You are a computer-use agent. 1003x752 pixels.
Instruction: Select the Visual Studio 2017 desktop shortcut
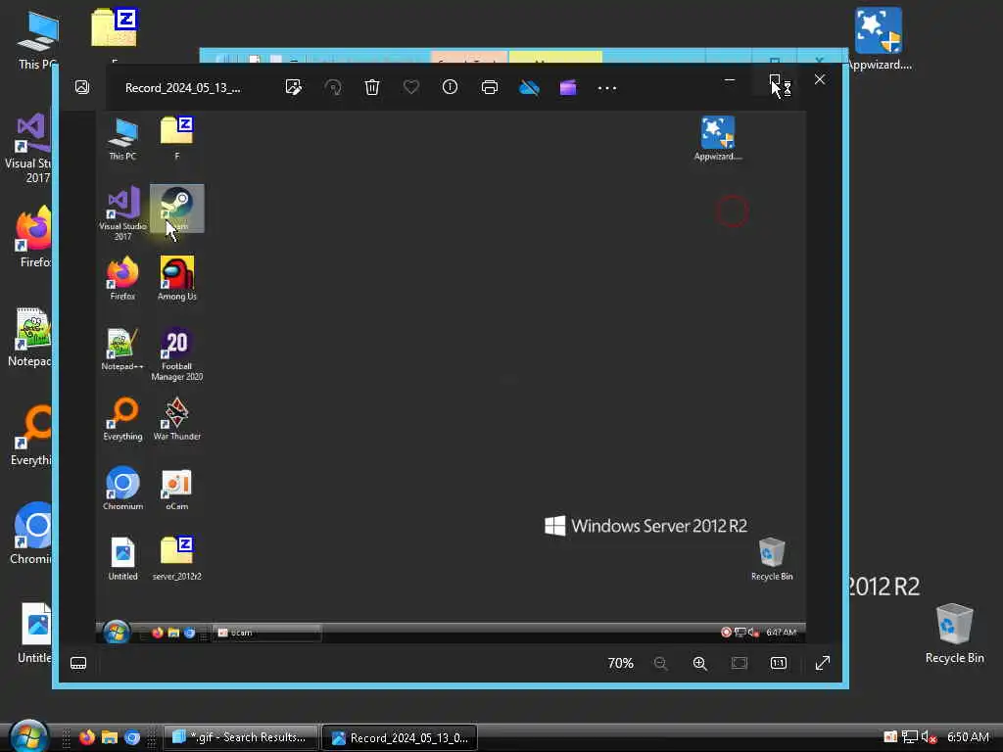pos(28,149)
